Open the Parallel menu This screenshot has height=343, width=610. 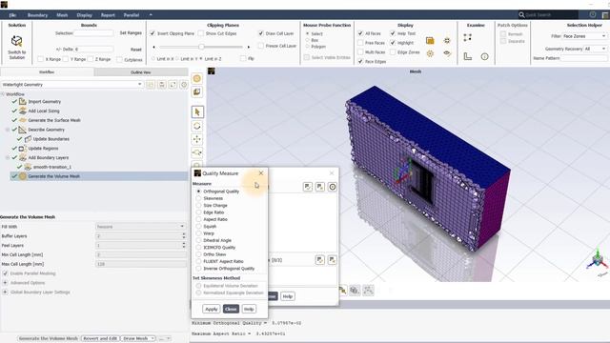click(132, 15)
